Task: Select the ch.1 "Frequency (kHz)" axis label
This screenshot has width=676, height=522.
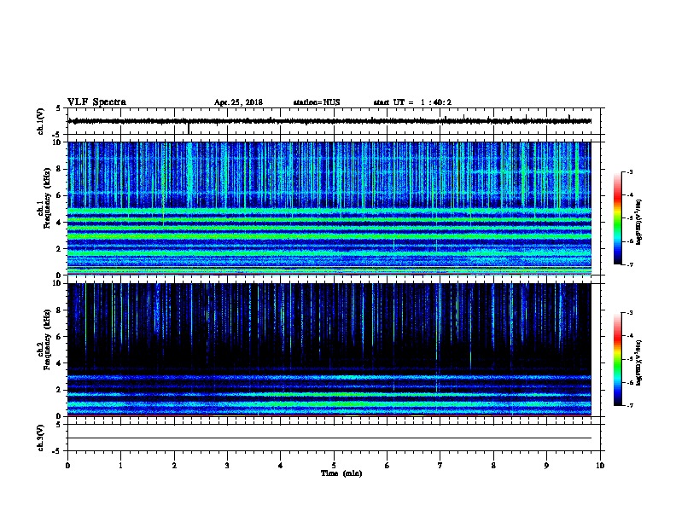Action: tap(47, 199)
